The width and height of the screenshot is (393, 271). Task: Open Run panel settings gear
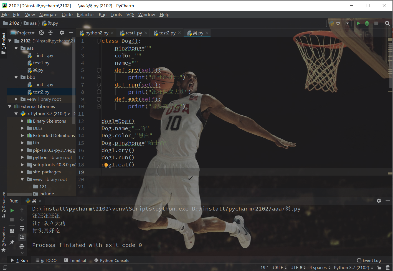[379, 201]
